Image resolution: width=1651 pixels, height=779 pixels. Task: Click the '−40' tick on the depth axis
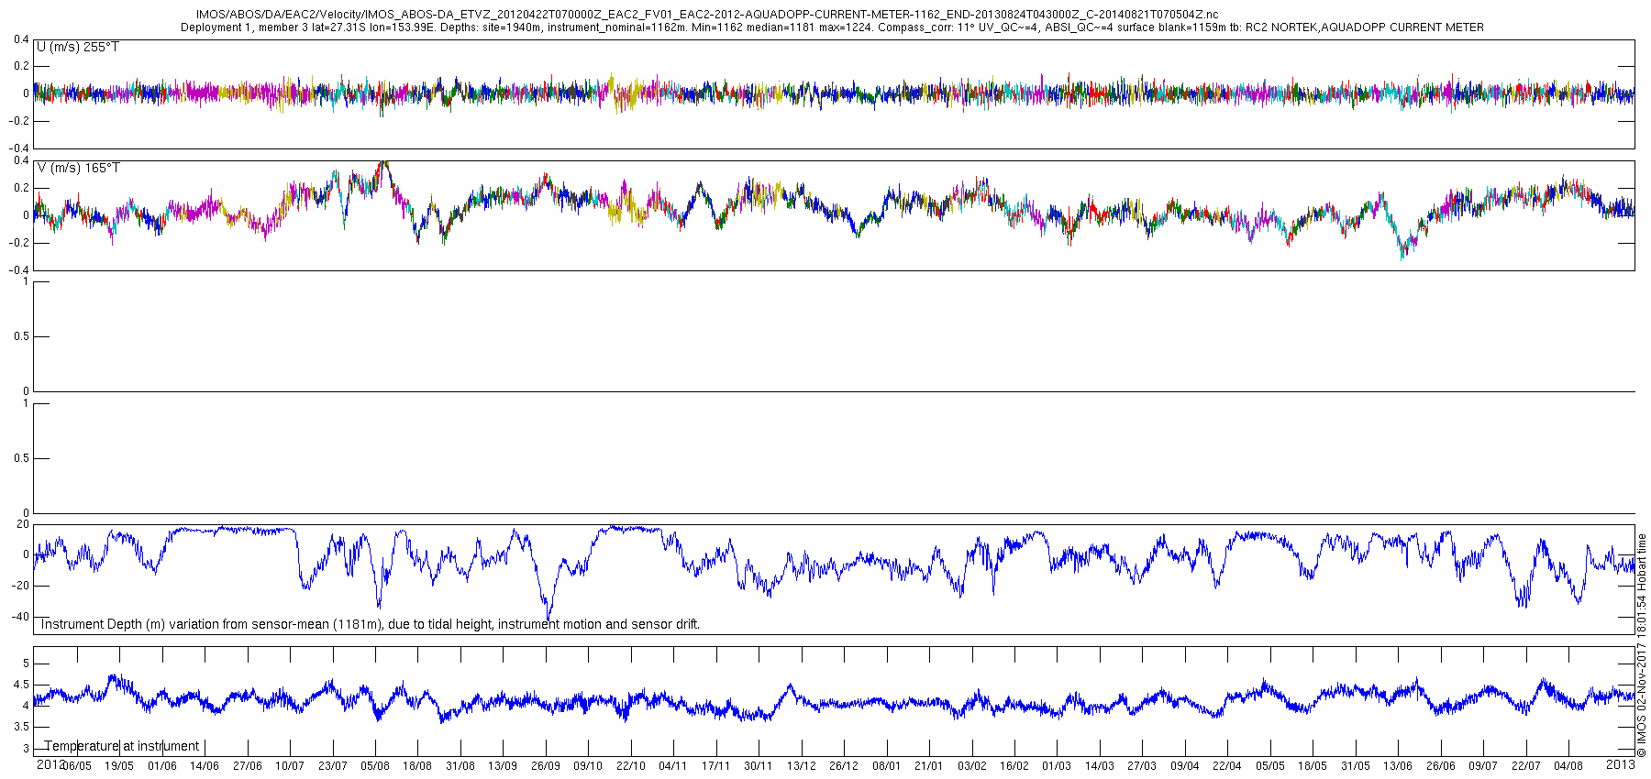(x=20, y=617)
